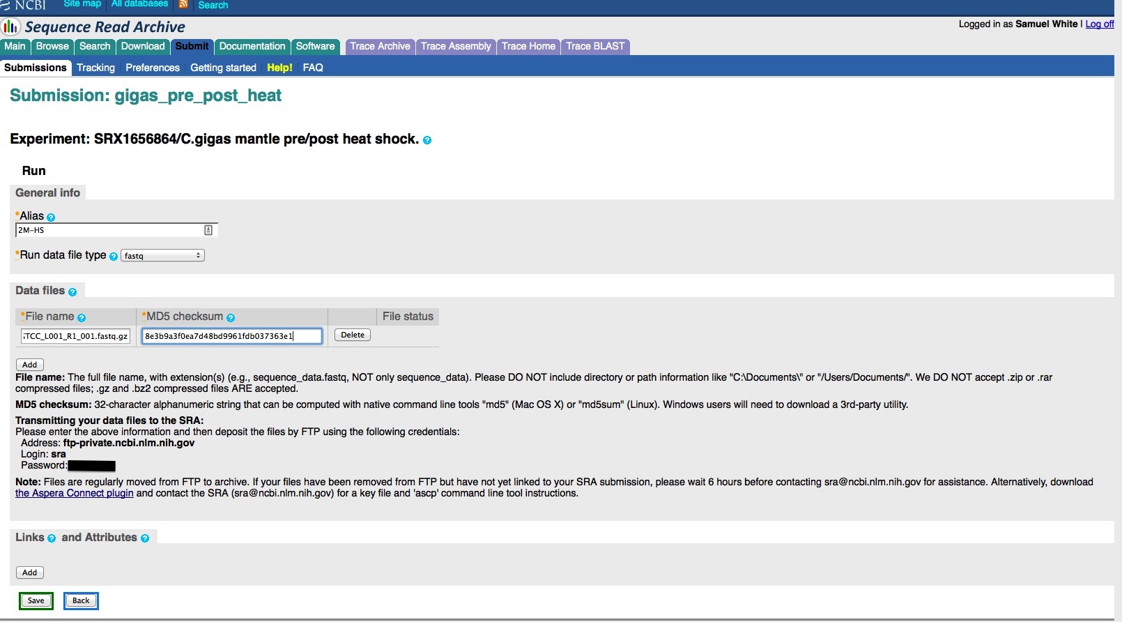The image size is (1122, 622).
Task: Click help icon next to Experiment title
Action: click(427, 140)
